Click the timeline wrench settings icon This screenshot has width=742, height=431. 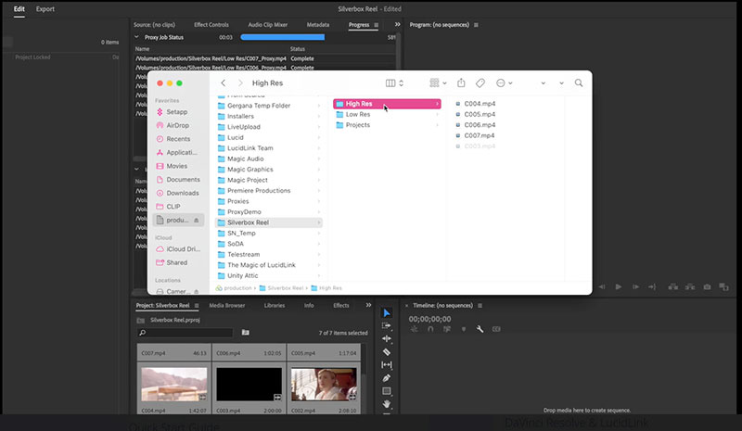(x=480, y=329)
